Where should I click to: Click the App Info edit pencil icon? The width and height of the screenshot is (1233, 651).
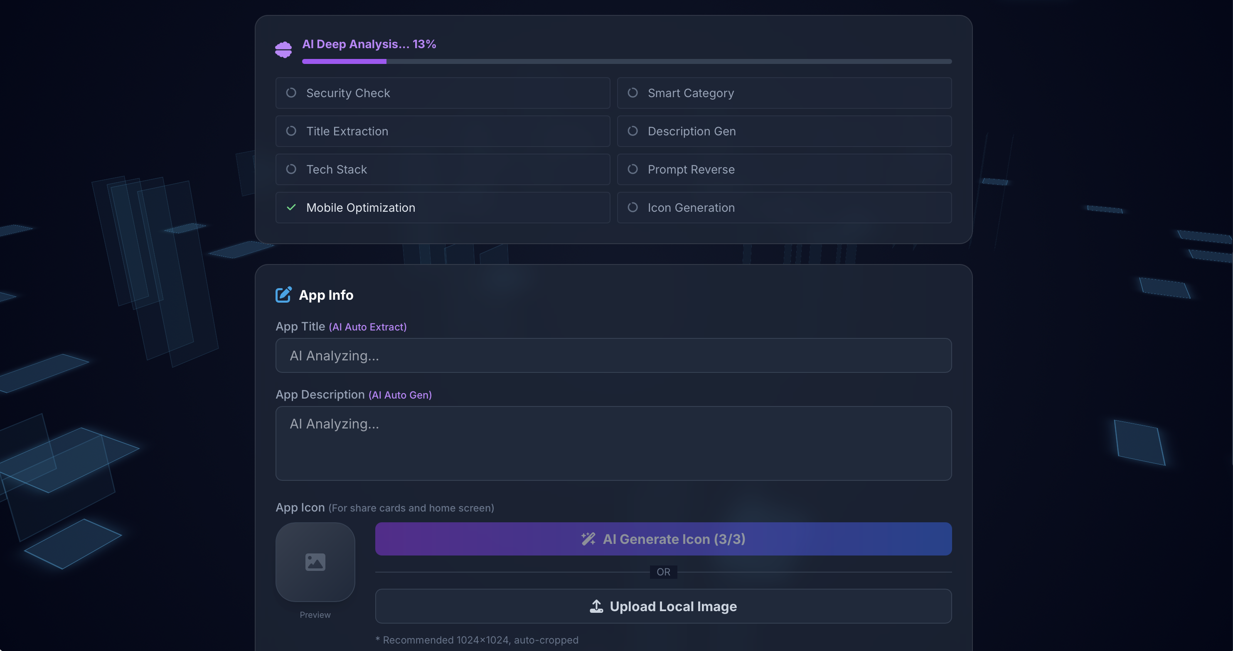[283, 295]
